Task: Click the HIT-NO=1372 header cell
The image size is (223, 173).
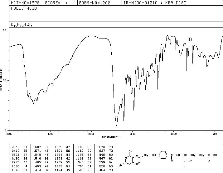Action: tap(27, 3)
